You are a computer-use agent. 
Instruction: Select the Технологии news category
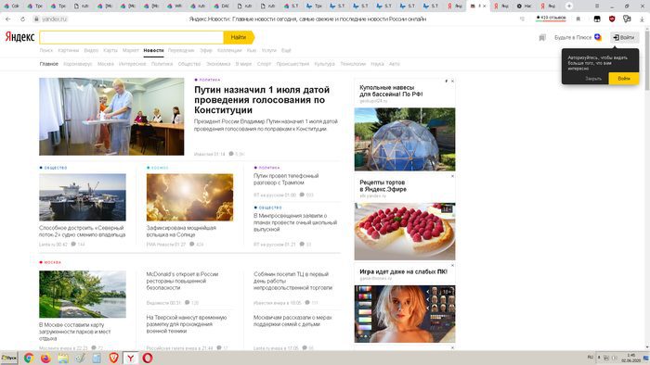tap(353, 64)
